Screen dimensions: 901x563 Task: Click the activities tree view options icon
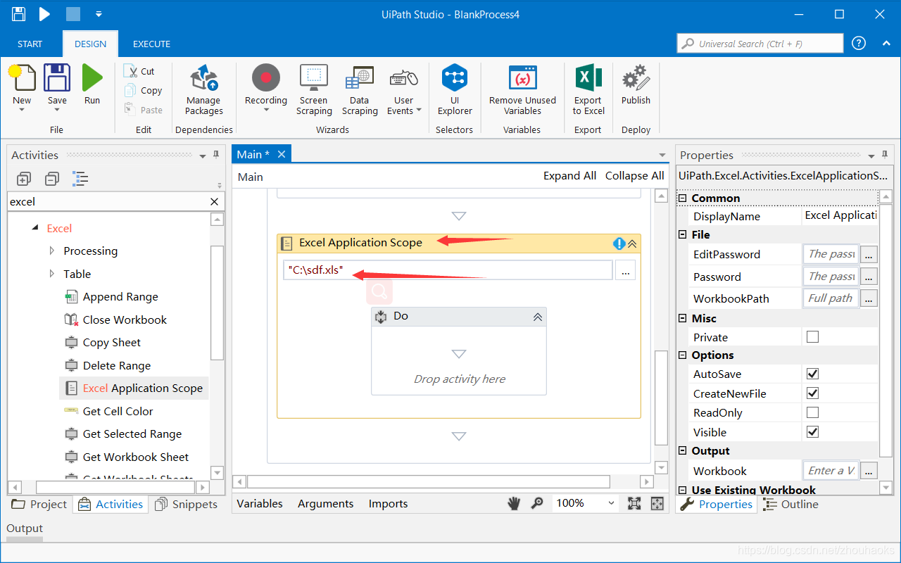coord(80,179)
